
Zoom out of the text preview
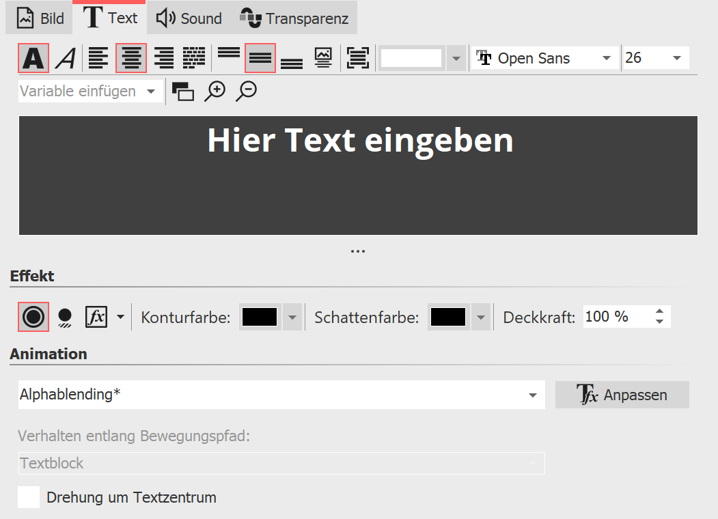(246, 90)
